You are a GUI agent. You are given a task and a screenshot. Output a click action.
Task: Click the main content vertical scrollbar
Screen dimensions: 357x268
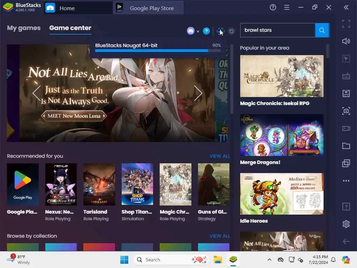pyautogui.click(x=232, y=79)
